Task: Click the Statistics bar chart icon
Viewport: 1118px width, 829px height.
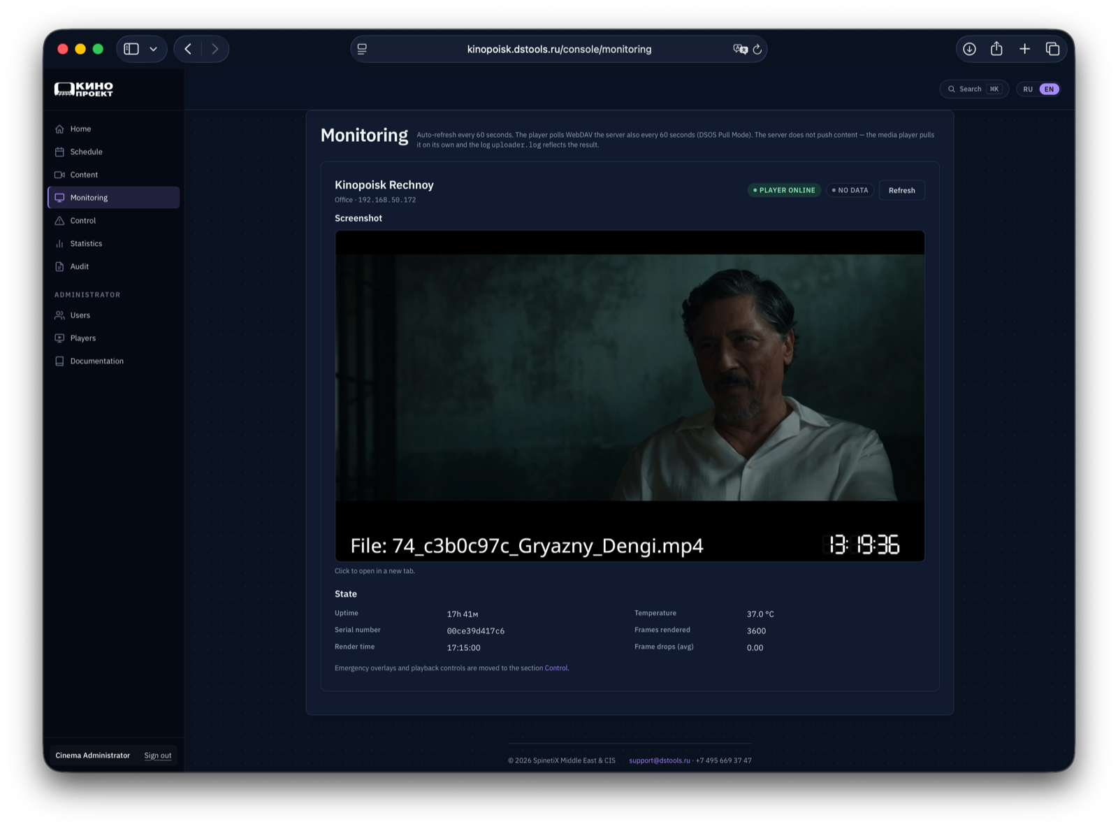Action: tap(59, 243)
